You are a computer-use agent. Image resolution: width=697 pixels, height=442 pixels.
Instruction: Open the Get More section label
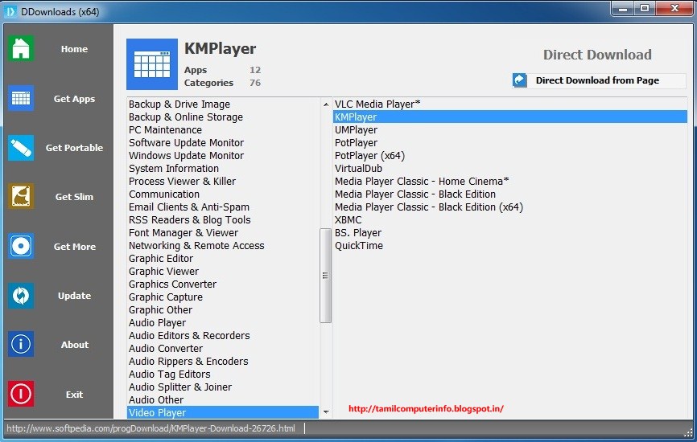click(74, 246)
